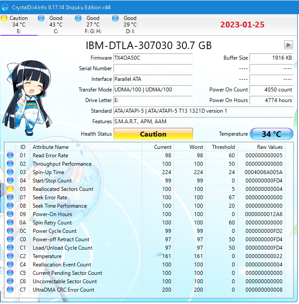Click the status icon for Load/Unload Cycle Count

(x=10, y=247)
